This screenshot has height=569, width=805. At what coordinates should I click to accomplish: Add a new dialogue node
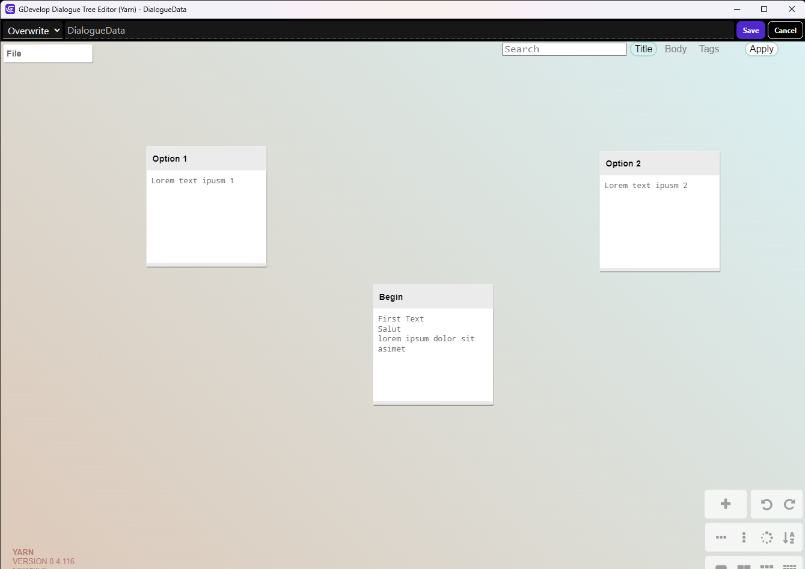726,504
